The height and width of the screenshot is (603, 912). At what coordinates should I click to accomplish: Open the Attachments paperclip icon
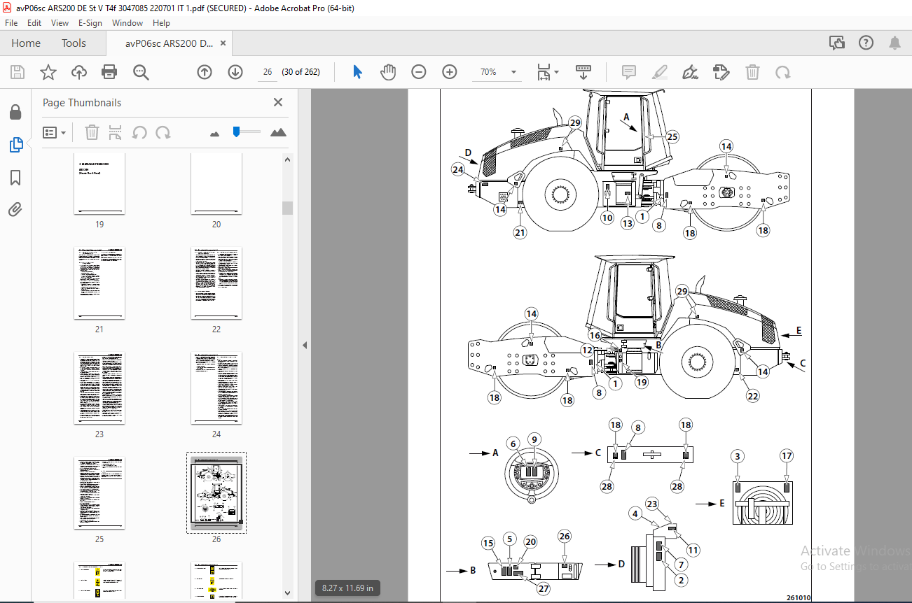[15, 209]
